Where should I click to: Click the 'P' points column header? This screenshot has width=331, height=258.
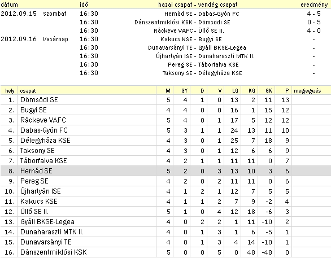click(287, 91)
